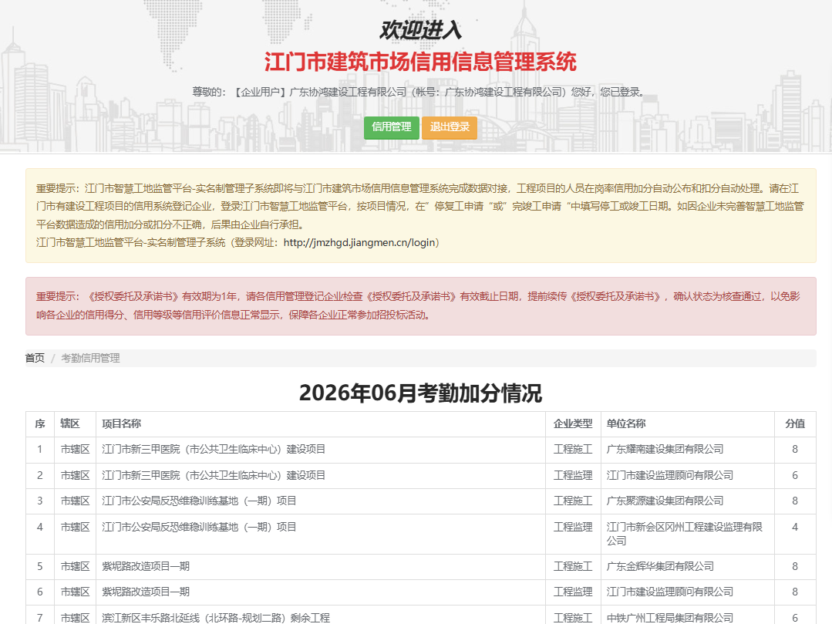This screenshot has height=624, width=832.
Task: Click the 单位名称 column header
Action: [687, 424]
